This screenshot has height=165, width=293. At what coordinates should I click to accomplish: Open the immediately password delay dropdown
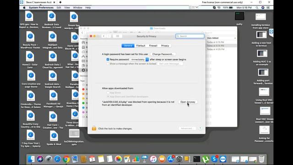pyautogui.click(x=139, y=59)
